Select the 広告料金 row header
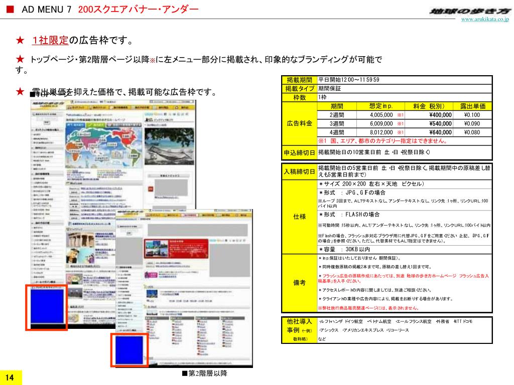Screen dimensions: 514x385 click(299, 123)
